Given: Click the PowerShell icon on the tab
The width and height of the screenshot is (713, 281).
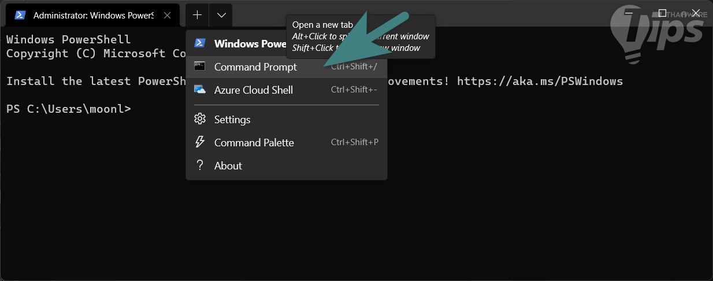Looking at the screenshot, I should pos(19,15).
